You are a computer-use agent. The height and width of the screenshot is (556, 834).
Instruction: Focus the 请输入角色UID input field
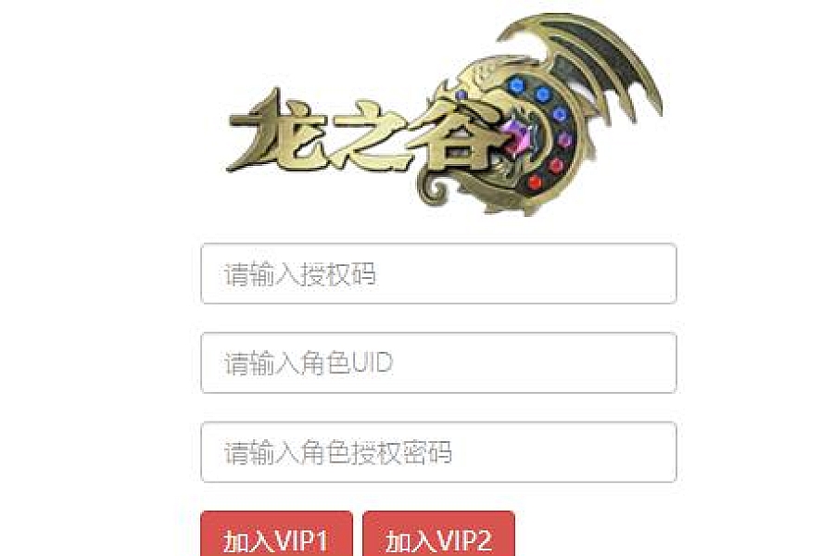pos(439,363)
